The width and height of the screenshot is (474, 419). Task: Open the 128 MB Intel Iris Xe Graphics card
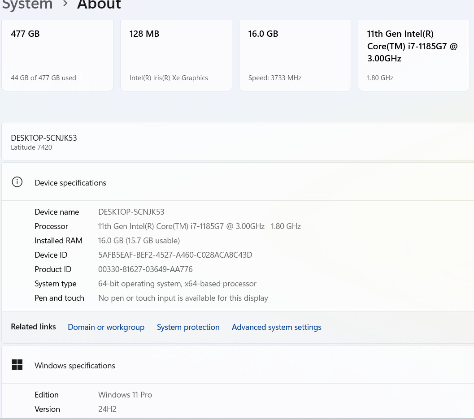(x=176, y=55)
